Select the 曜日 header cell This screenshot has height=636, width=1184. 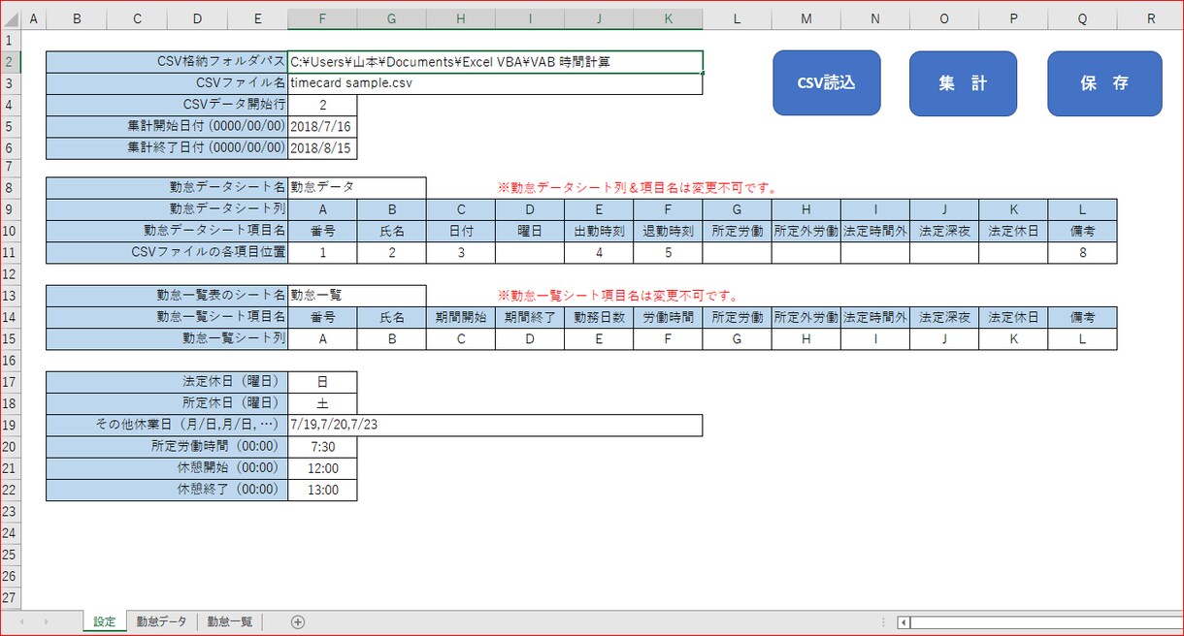click(530, 231)
